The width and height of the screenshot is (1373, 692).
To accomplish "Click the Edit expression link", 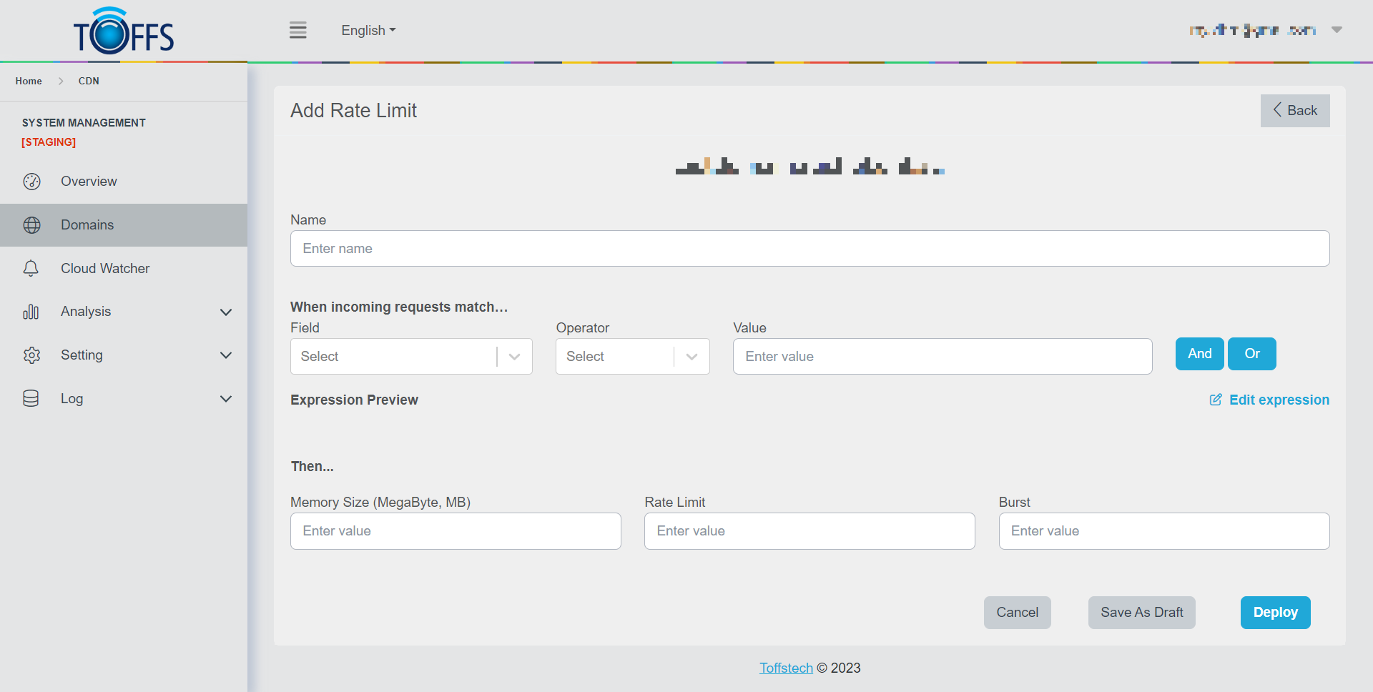I will tap(1269, 400).
